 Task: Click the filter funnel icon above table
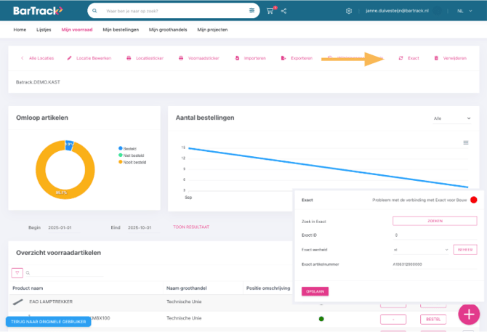tap(17, 273)
